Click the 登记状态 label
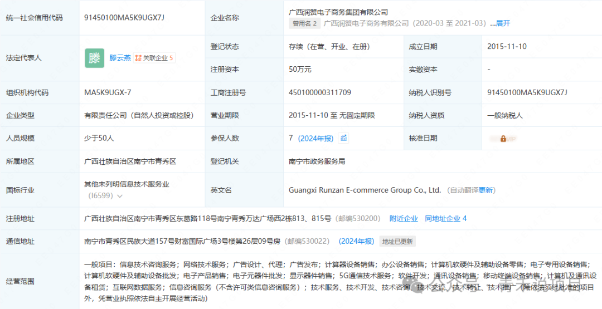 (225, 47)
